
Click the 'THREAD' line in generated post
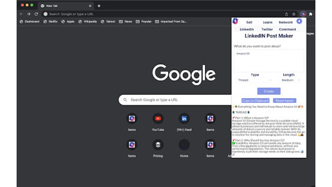(x=241, y=112)
